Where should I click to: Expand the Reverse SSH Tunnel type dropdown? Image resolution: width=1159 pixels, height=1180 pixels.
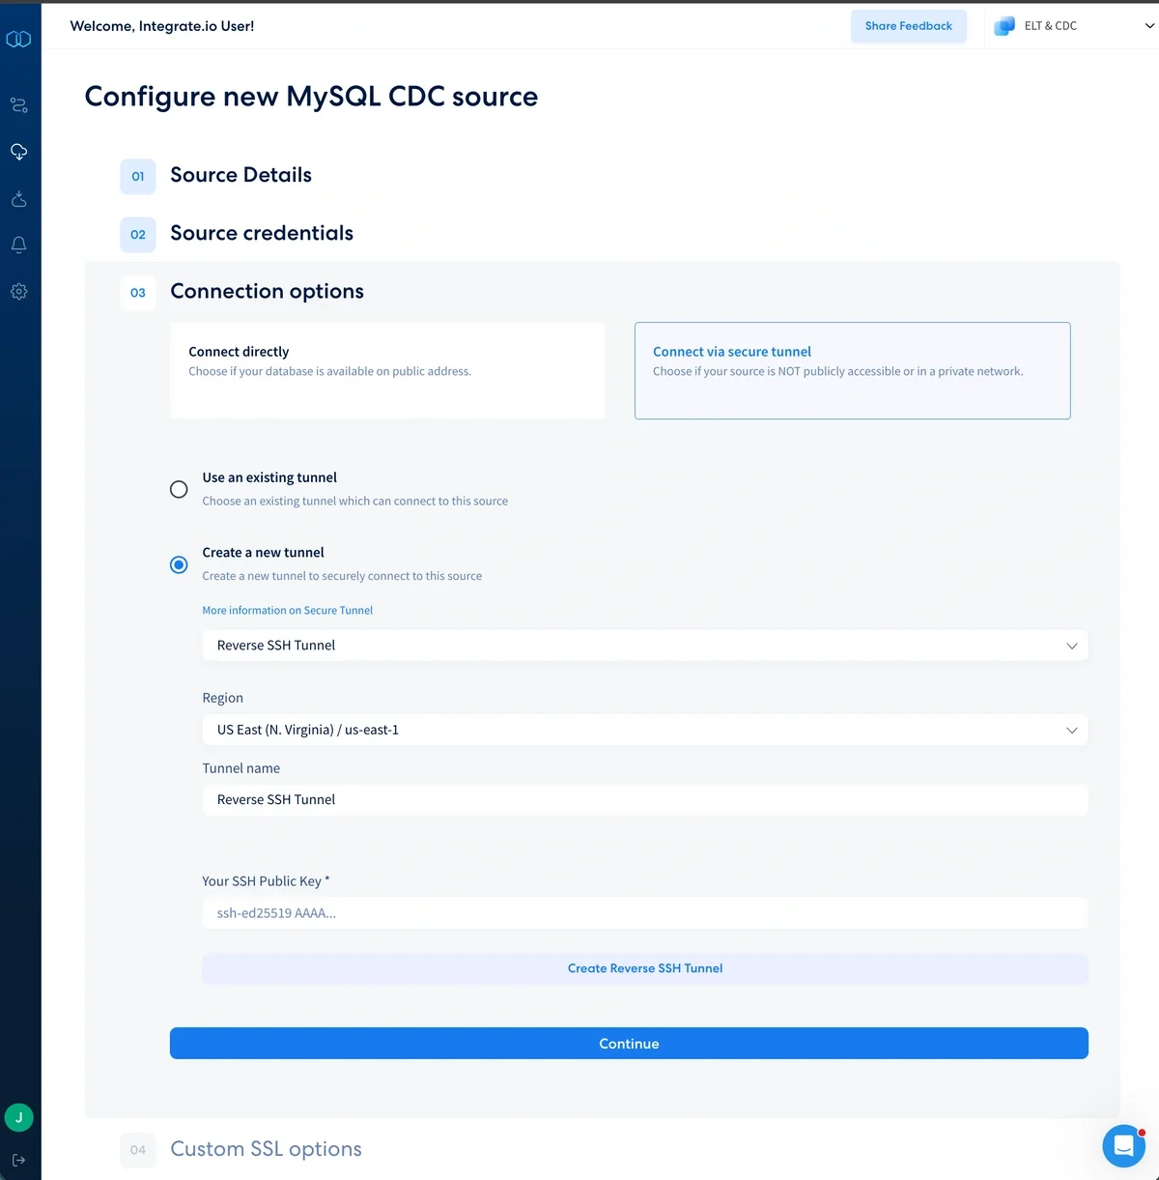644,646
